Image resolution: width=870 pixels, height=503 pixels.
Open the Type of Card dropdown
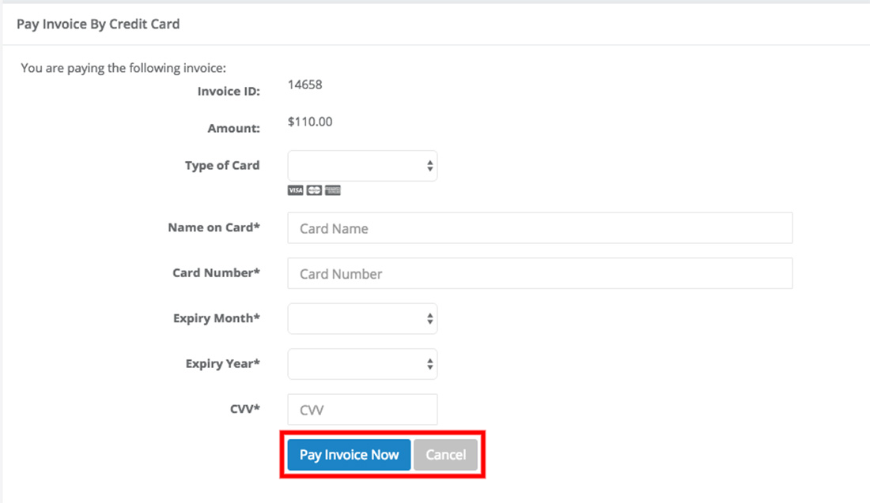click(x=362, y=166)
